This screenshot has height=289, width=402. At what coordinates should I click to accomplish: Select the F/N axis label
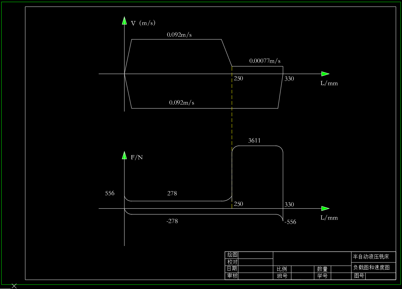pos(137,157)
